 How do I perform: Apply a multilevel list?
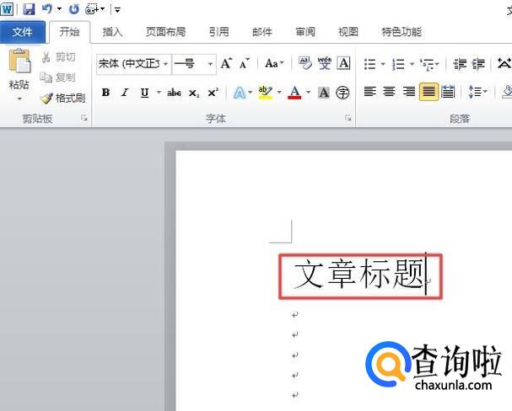[x=427, y=64]
